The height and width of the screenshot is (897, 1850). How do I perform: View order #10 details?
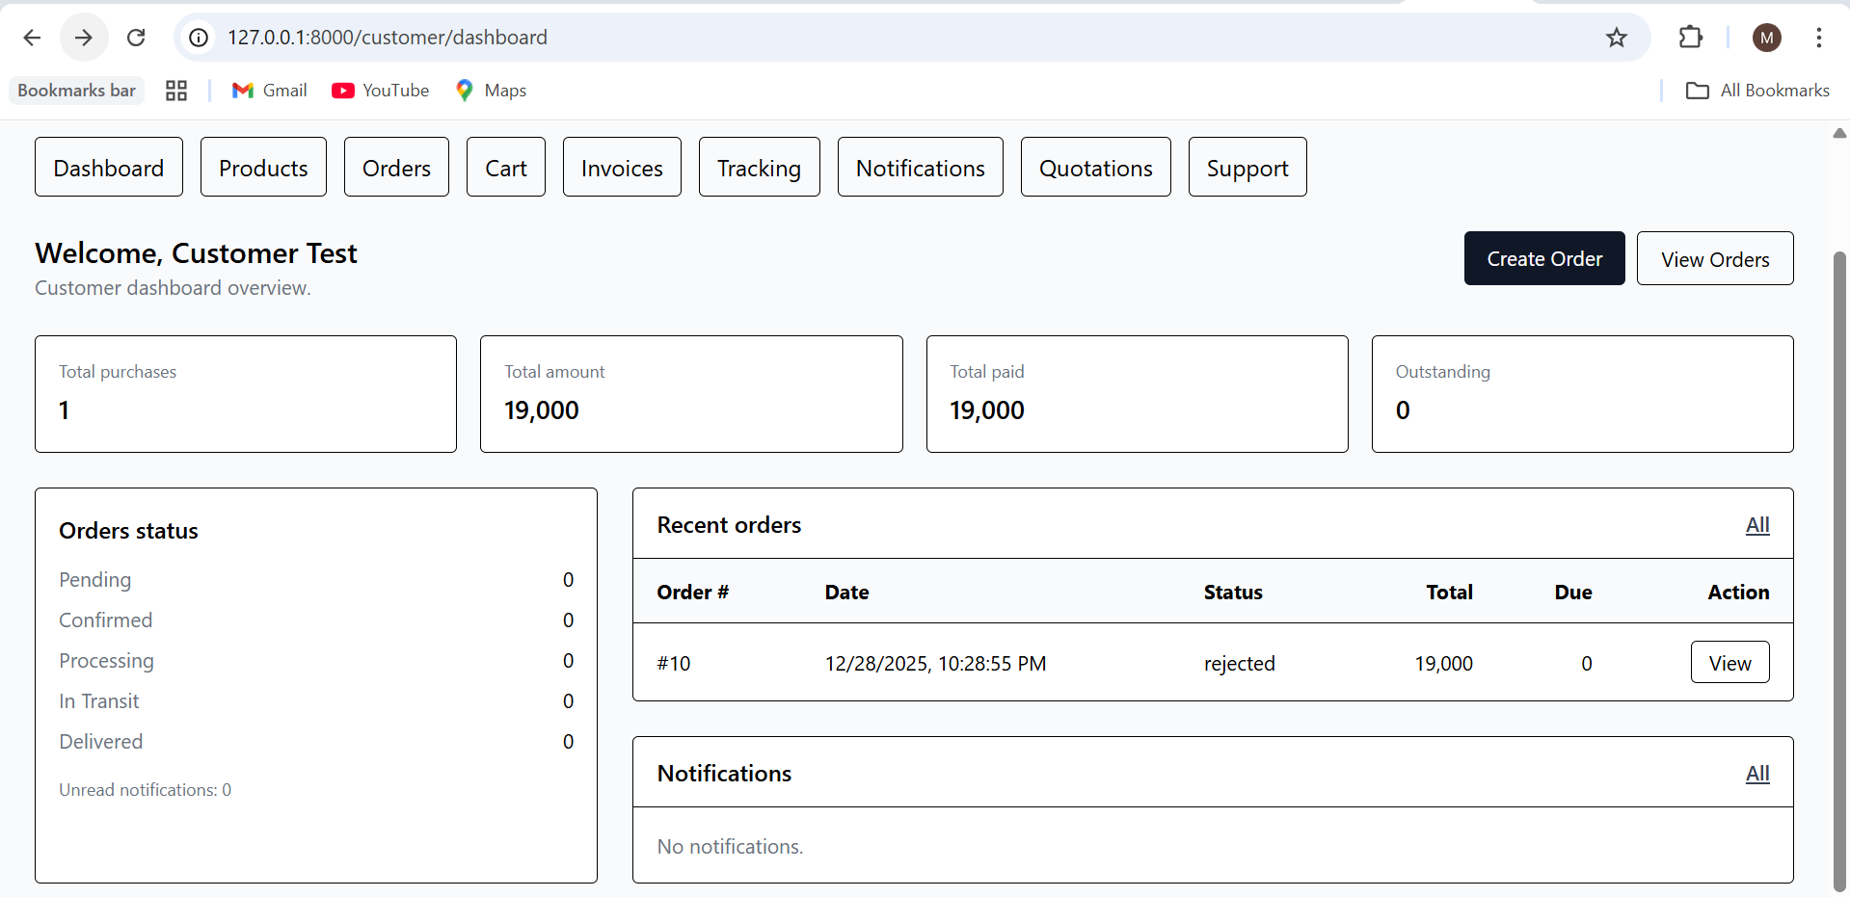pyautogui.click(x=1729, y=662)
